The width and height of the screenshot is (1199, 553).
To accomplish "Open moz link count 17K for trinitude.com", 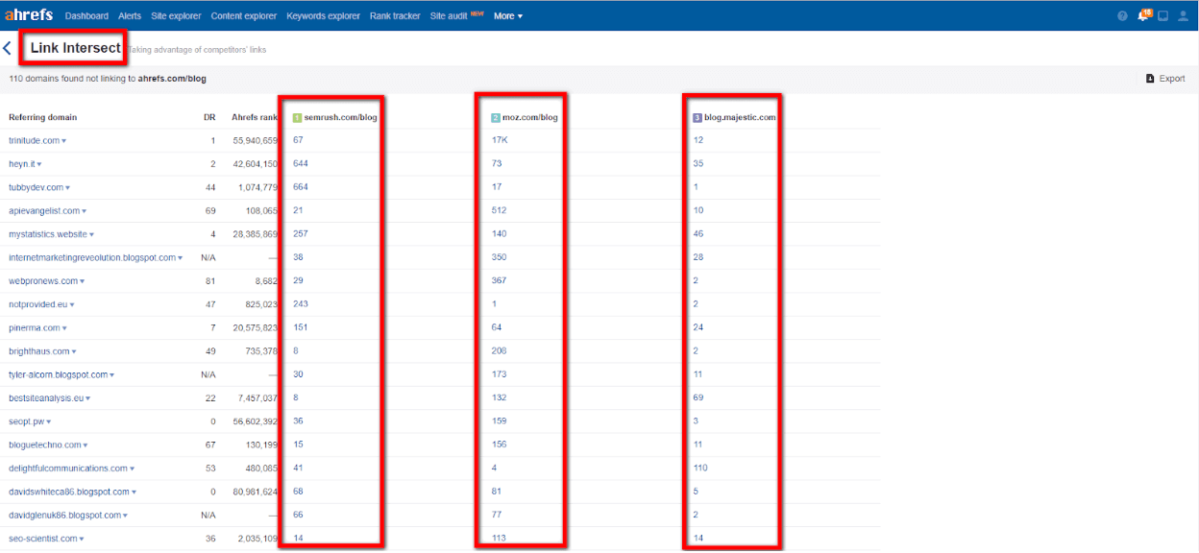I will click(500, 140).
